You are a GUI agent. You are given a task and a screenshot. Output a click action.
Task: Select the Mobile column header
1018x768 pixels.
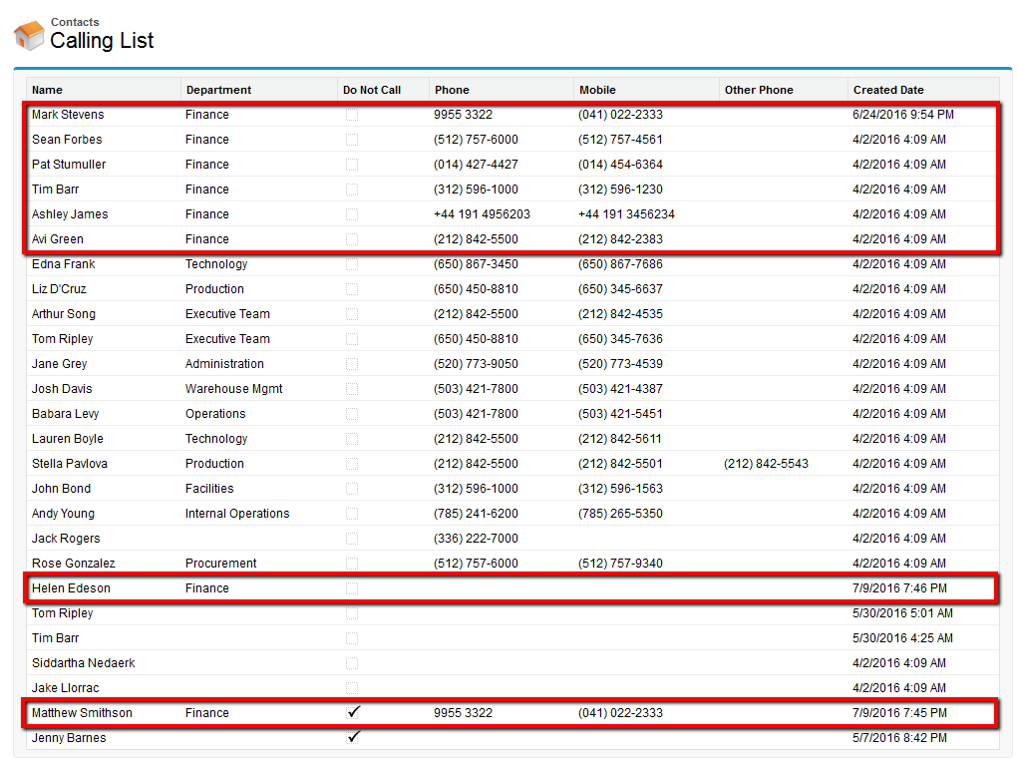coord(597,90)
